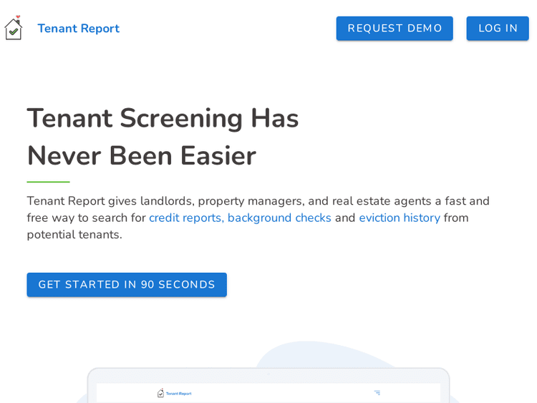Click the Tenant Report house logo icon

coord(14,28)
